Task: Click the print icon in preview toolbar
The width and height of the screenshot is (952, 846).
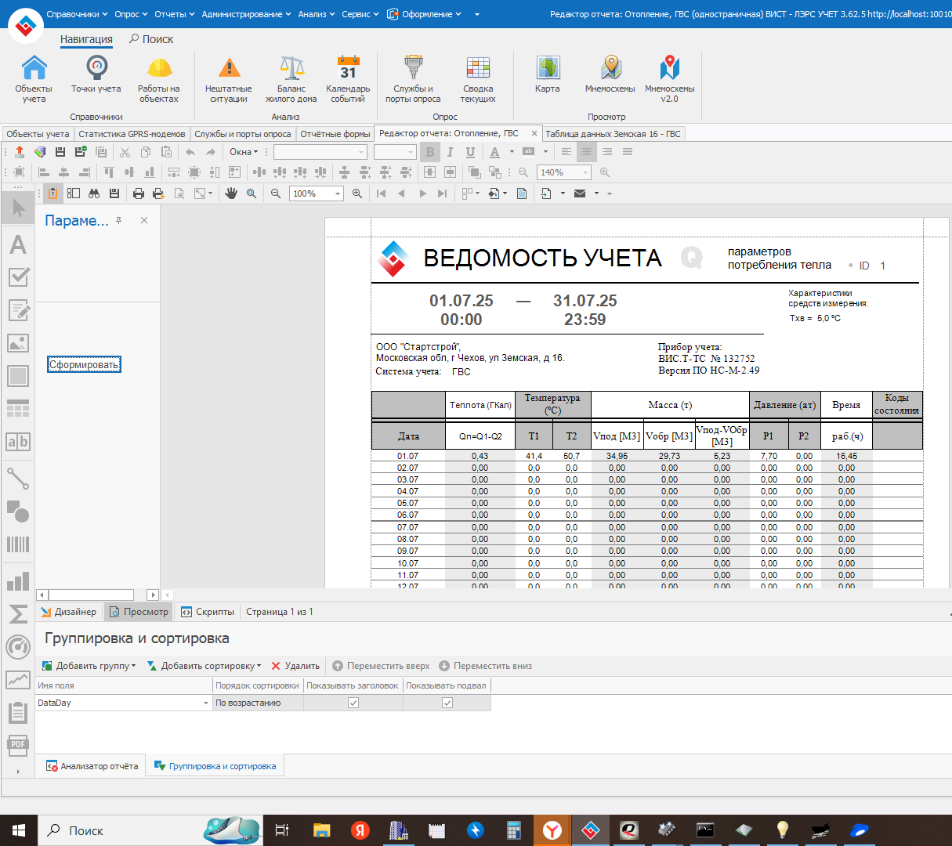Action: [139, 193]
